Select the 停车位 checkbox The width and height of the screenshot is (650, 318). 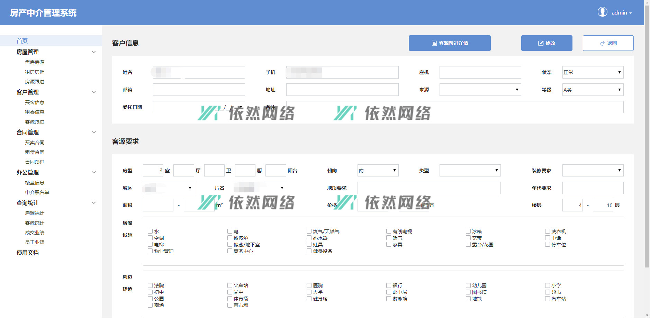548,244
